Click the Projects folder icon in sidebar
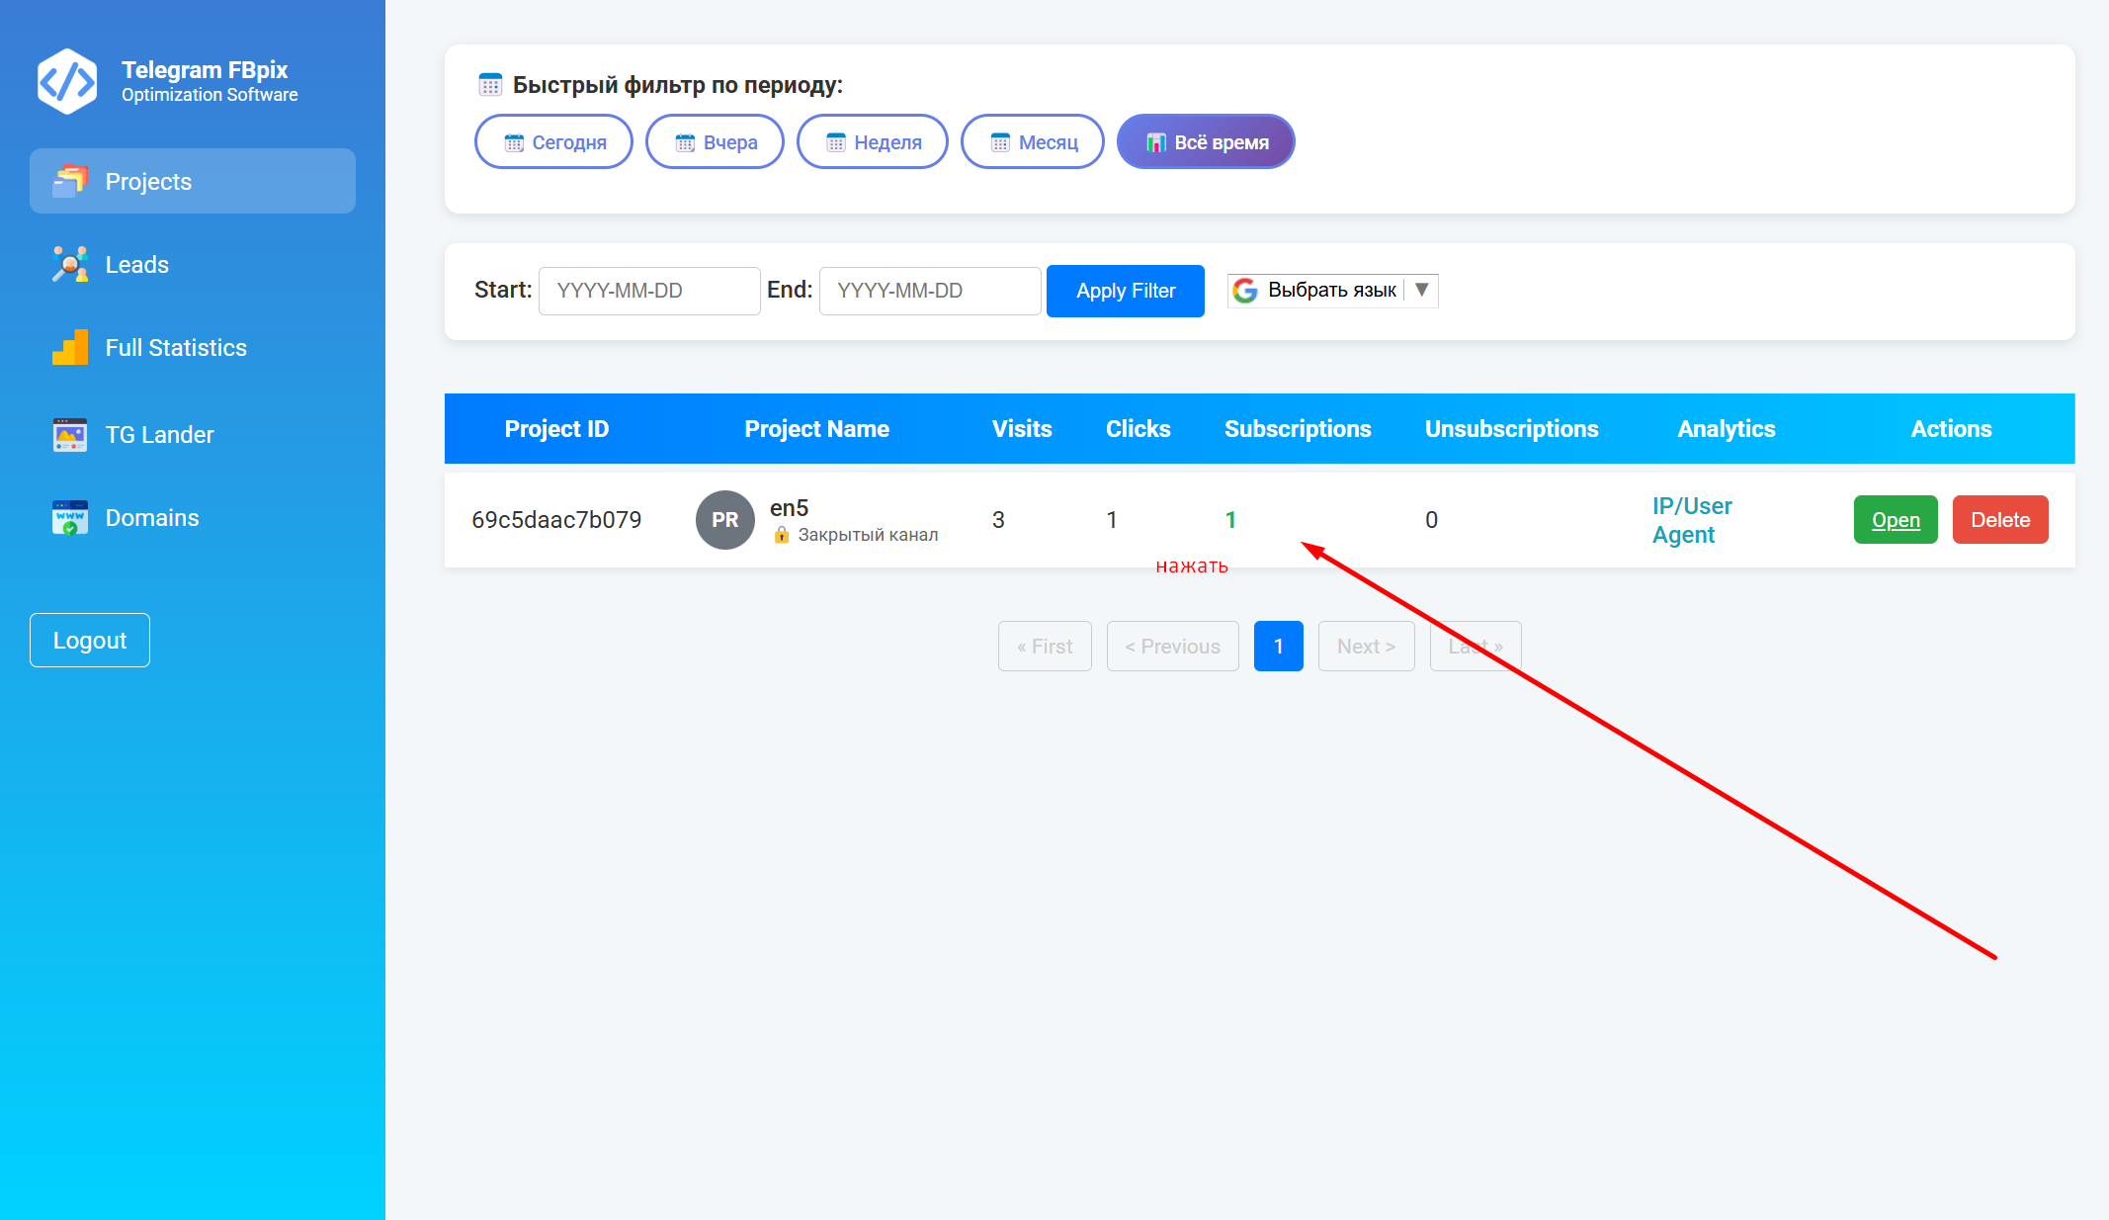The image size is (2109, 1220). click(x=70, y=181)
